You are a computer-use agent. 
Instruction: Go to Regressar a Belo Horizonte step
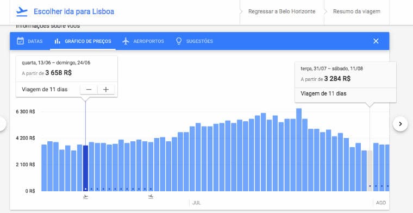point(282,11)
